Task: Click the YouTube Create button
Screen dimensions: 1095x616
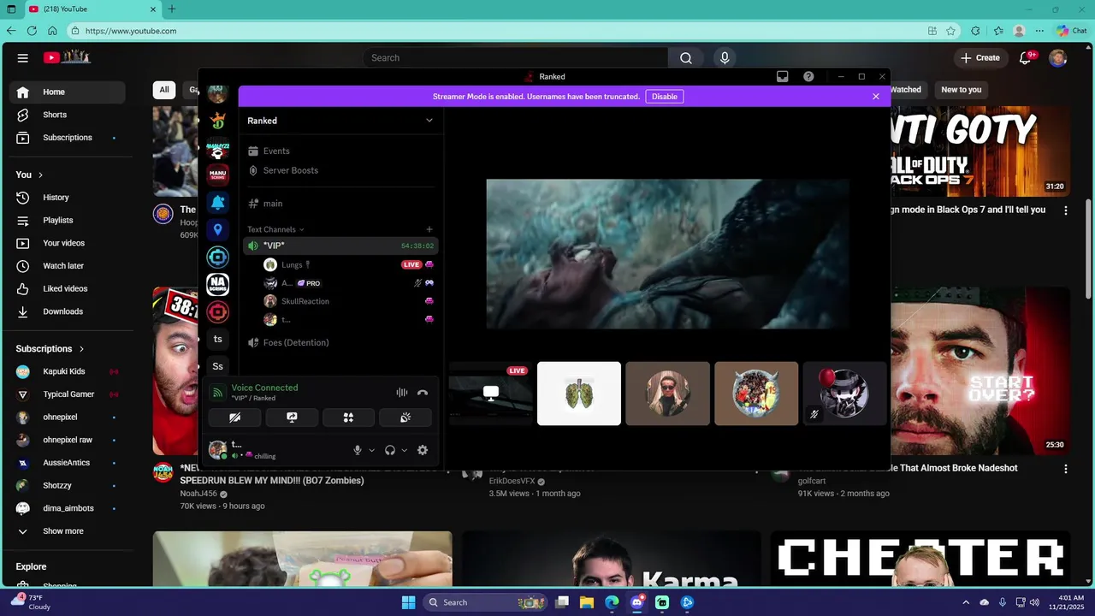Action: click(x=980, y=58)
